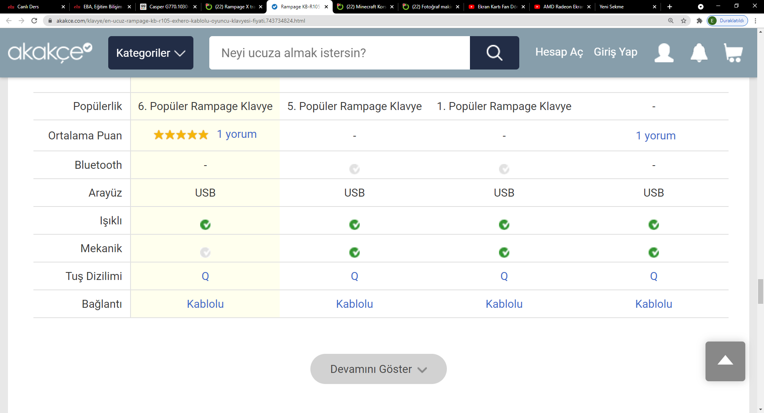Open the 1 yorum link beside the stars
Image resolution: width=764 pixels, height=413 pixels.
coord(237,134)
